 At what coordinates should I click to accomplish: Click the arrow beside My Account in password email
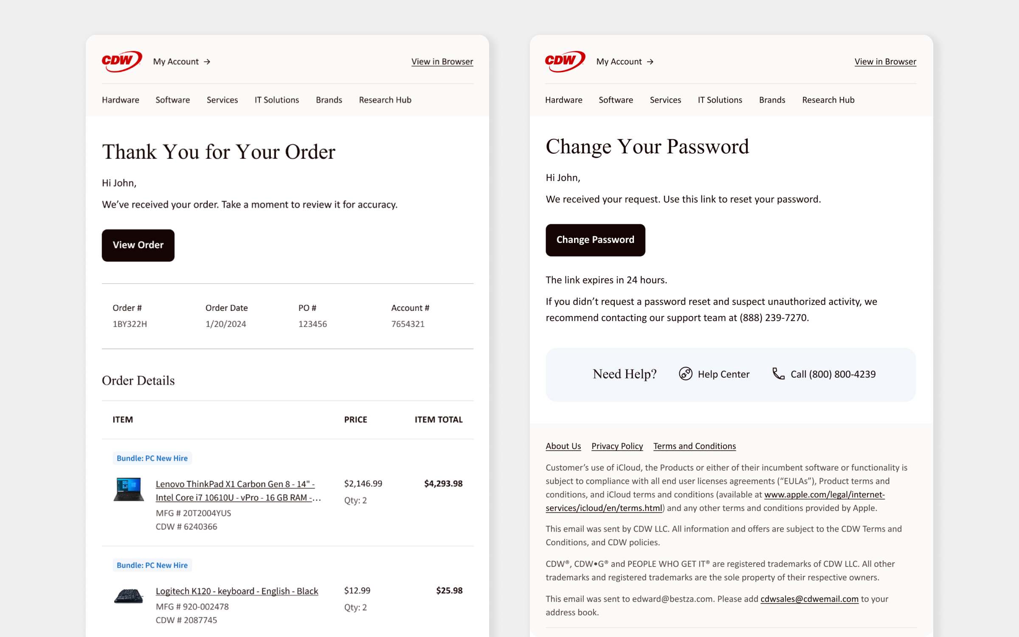tap(650, 62)
